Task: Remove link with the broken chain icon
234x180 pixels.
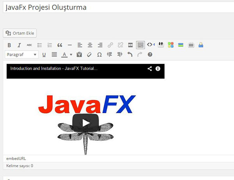Action: click(x=121, y=45)
